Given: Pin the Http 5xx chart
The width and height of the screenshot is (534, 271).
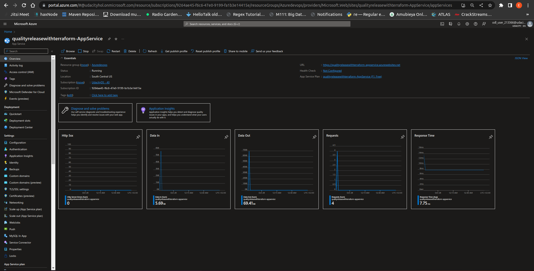Looking at the screenshot, I should coord(138,137).
